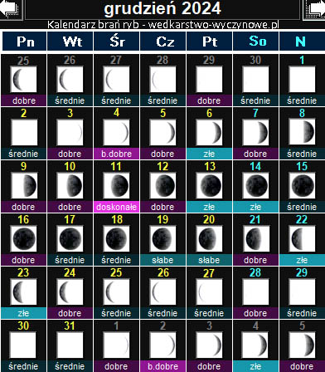Click day number 10
The image size is (325, 372).
tap(70, 166)
